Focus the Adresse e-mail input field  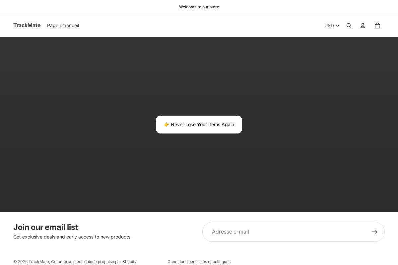coord(285,232)
